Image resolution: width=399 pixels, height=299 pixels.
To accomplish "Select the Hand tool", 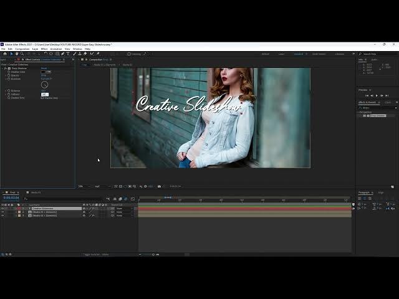I will pos(16,54).
